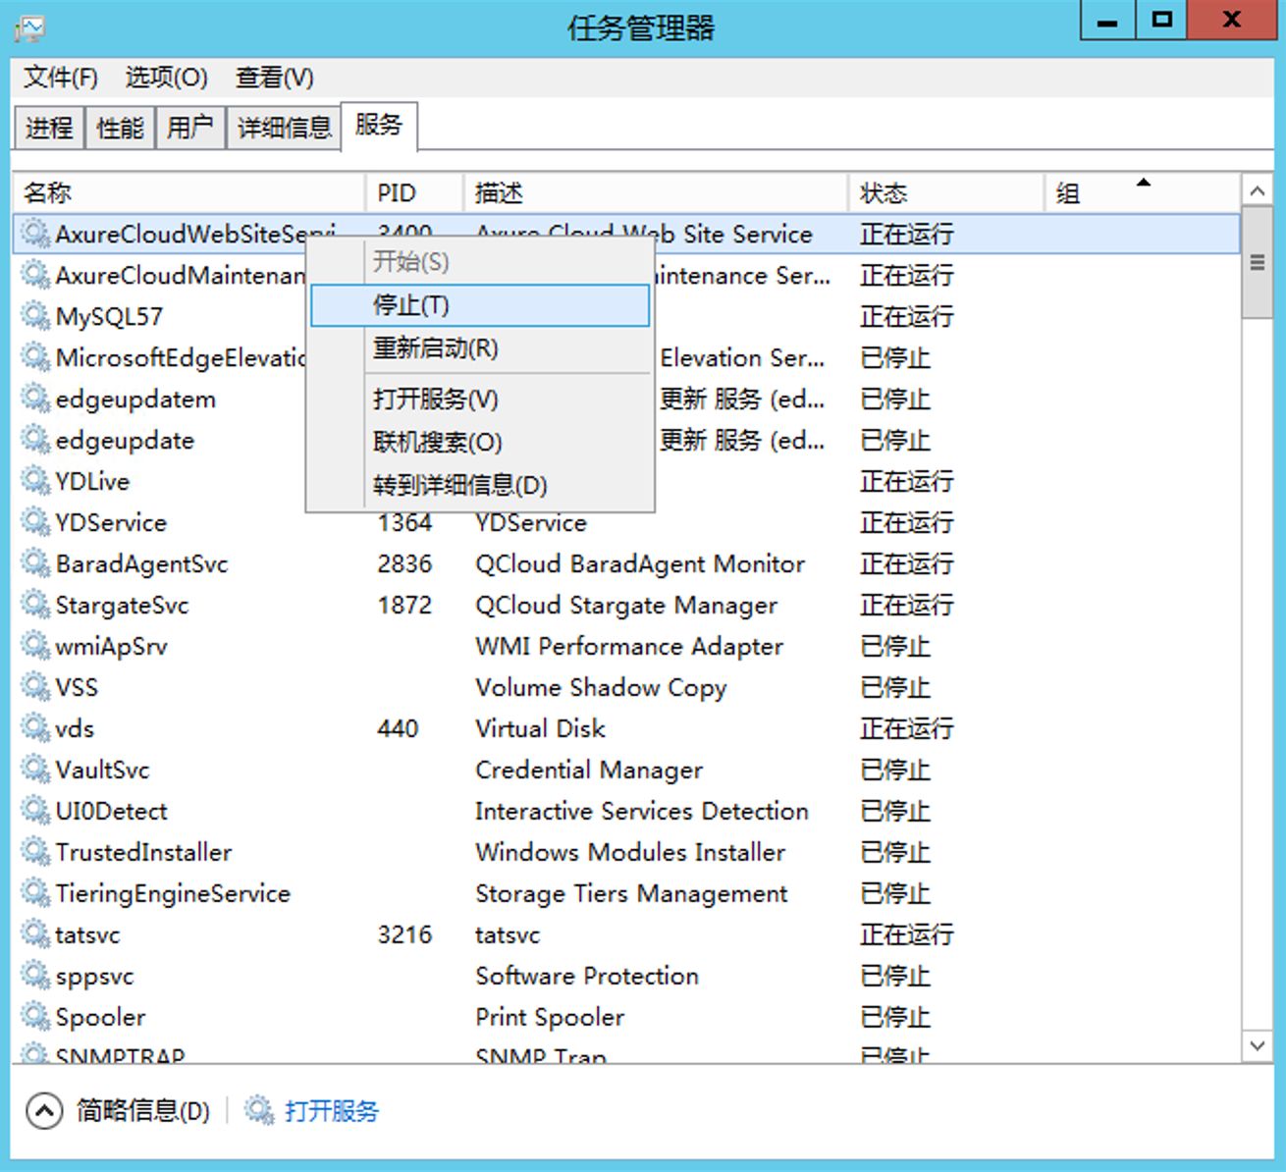This screenshot has width=1286, height=1172.
Task: Select the vds Virtual Disk service row
Action: [x=540, y=728]
